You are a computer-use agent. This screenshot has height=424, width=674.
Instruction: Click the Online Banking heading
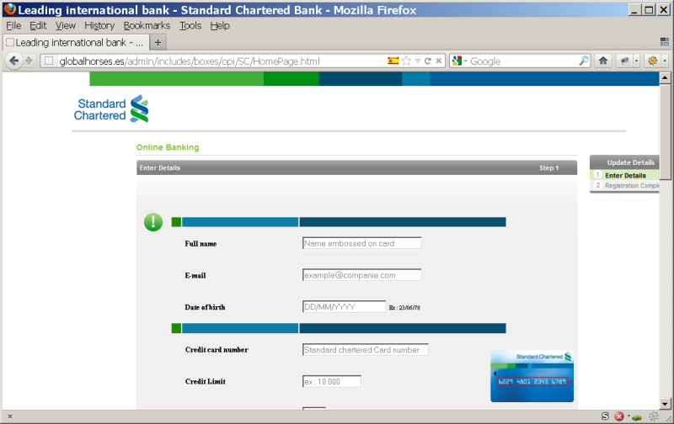coord(168,147)
